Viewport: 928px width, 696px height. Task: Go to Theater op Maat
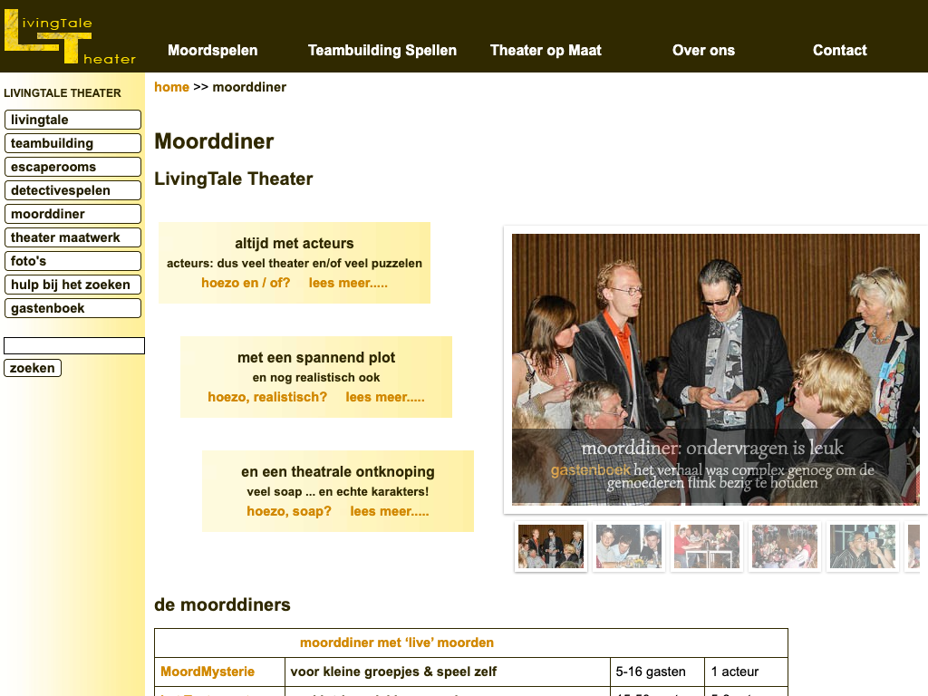(546, 51)
